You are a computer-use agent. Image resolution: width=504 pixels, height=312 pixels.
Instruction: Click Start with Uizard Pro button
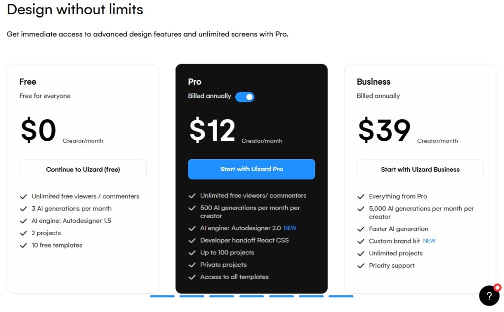coord(252,169)
